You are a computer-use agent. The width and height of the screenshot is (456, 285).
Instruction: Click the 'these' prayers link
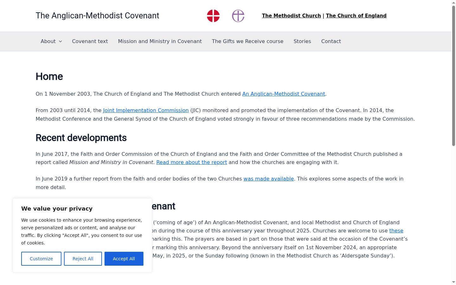tap(396, 231)
